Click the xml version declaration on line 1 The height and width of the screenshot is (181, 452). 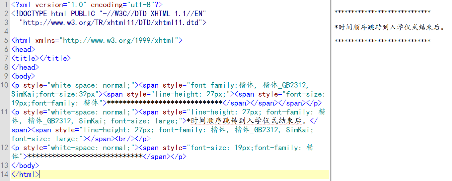(x=87, y=5)
